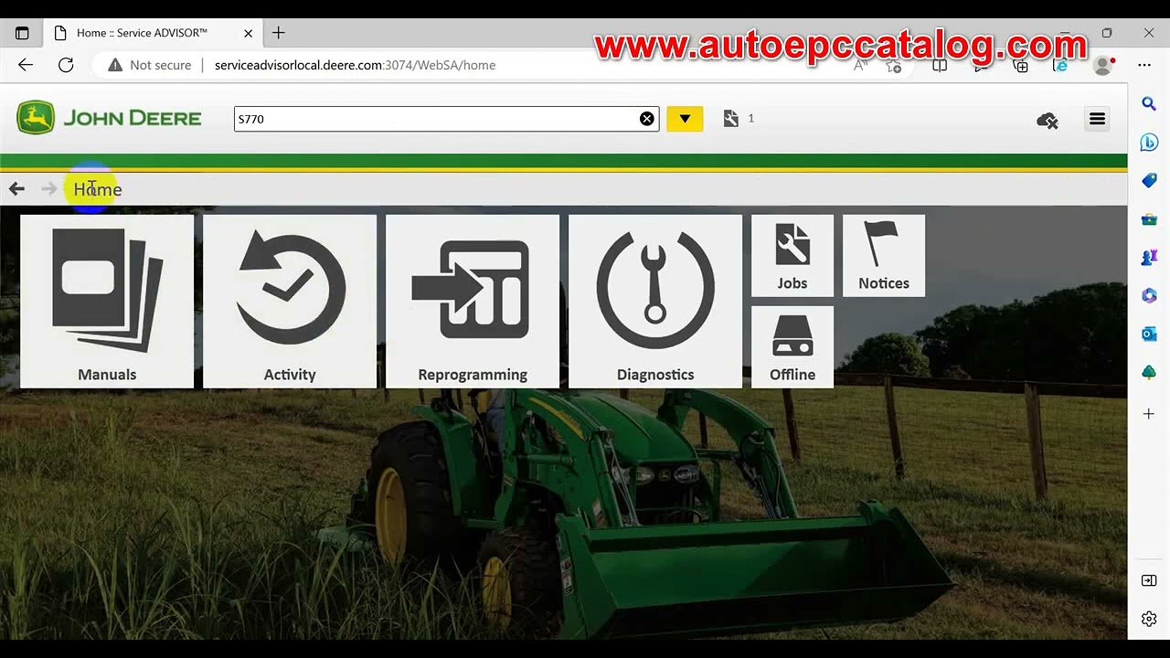Open the split screen icon in address bar
This screenshot has width=1170, height=658.
coord(939,66)
